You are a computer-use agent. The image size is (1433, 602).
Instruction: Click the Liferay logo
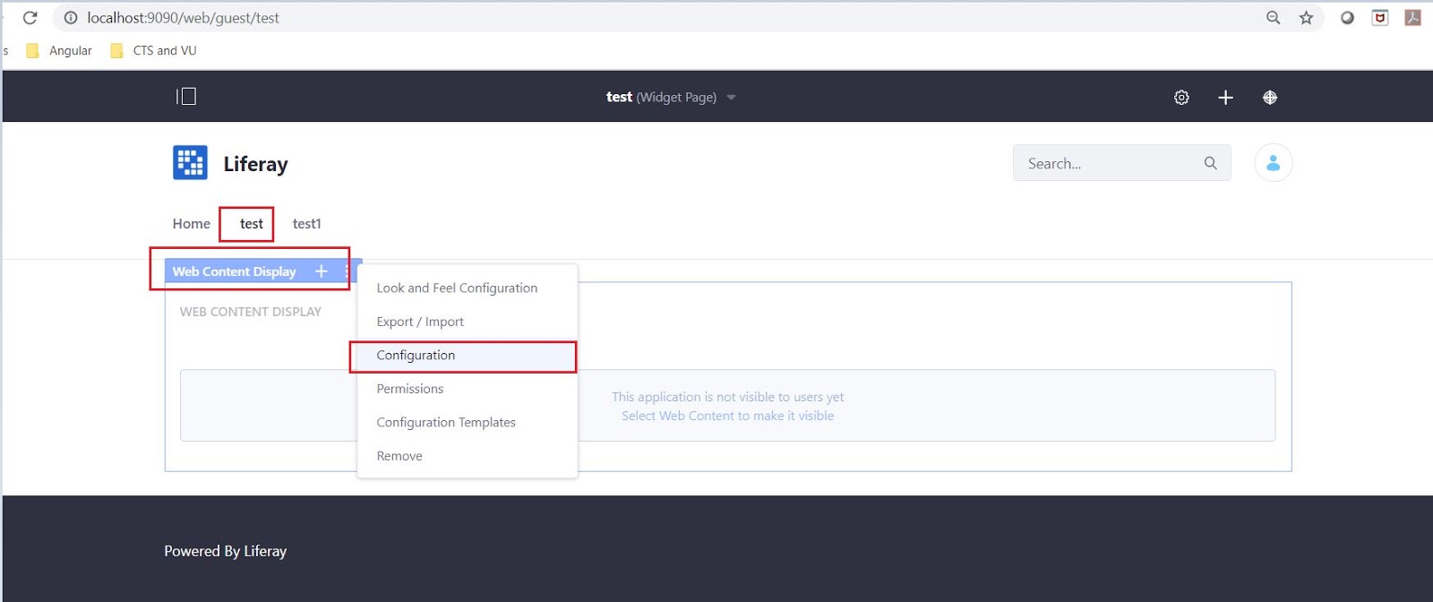[190, 163]
